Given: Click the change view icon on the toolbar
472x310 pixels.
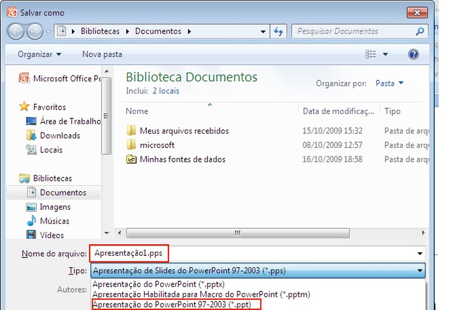Looking at the screenshot, I should (x=371, y=54).
